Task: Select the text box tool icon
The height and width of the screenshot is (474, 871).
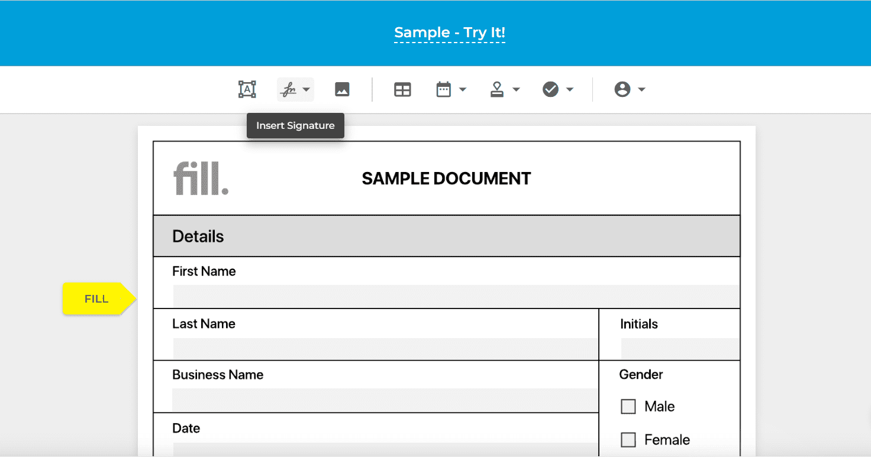Action: point(247,89)
